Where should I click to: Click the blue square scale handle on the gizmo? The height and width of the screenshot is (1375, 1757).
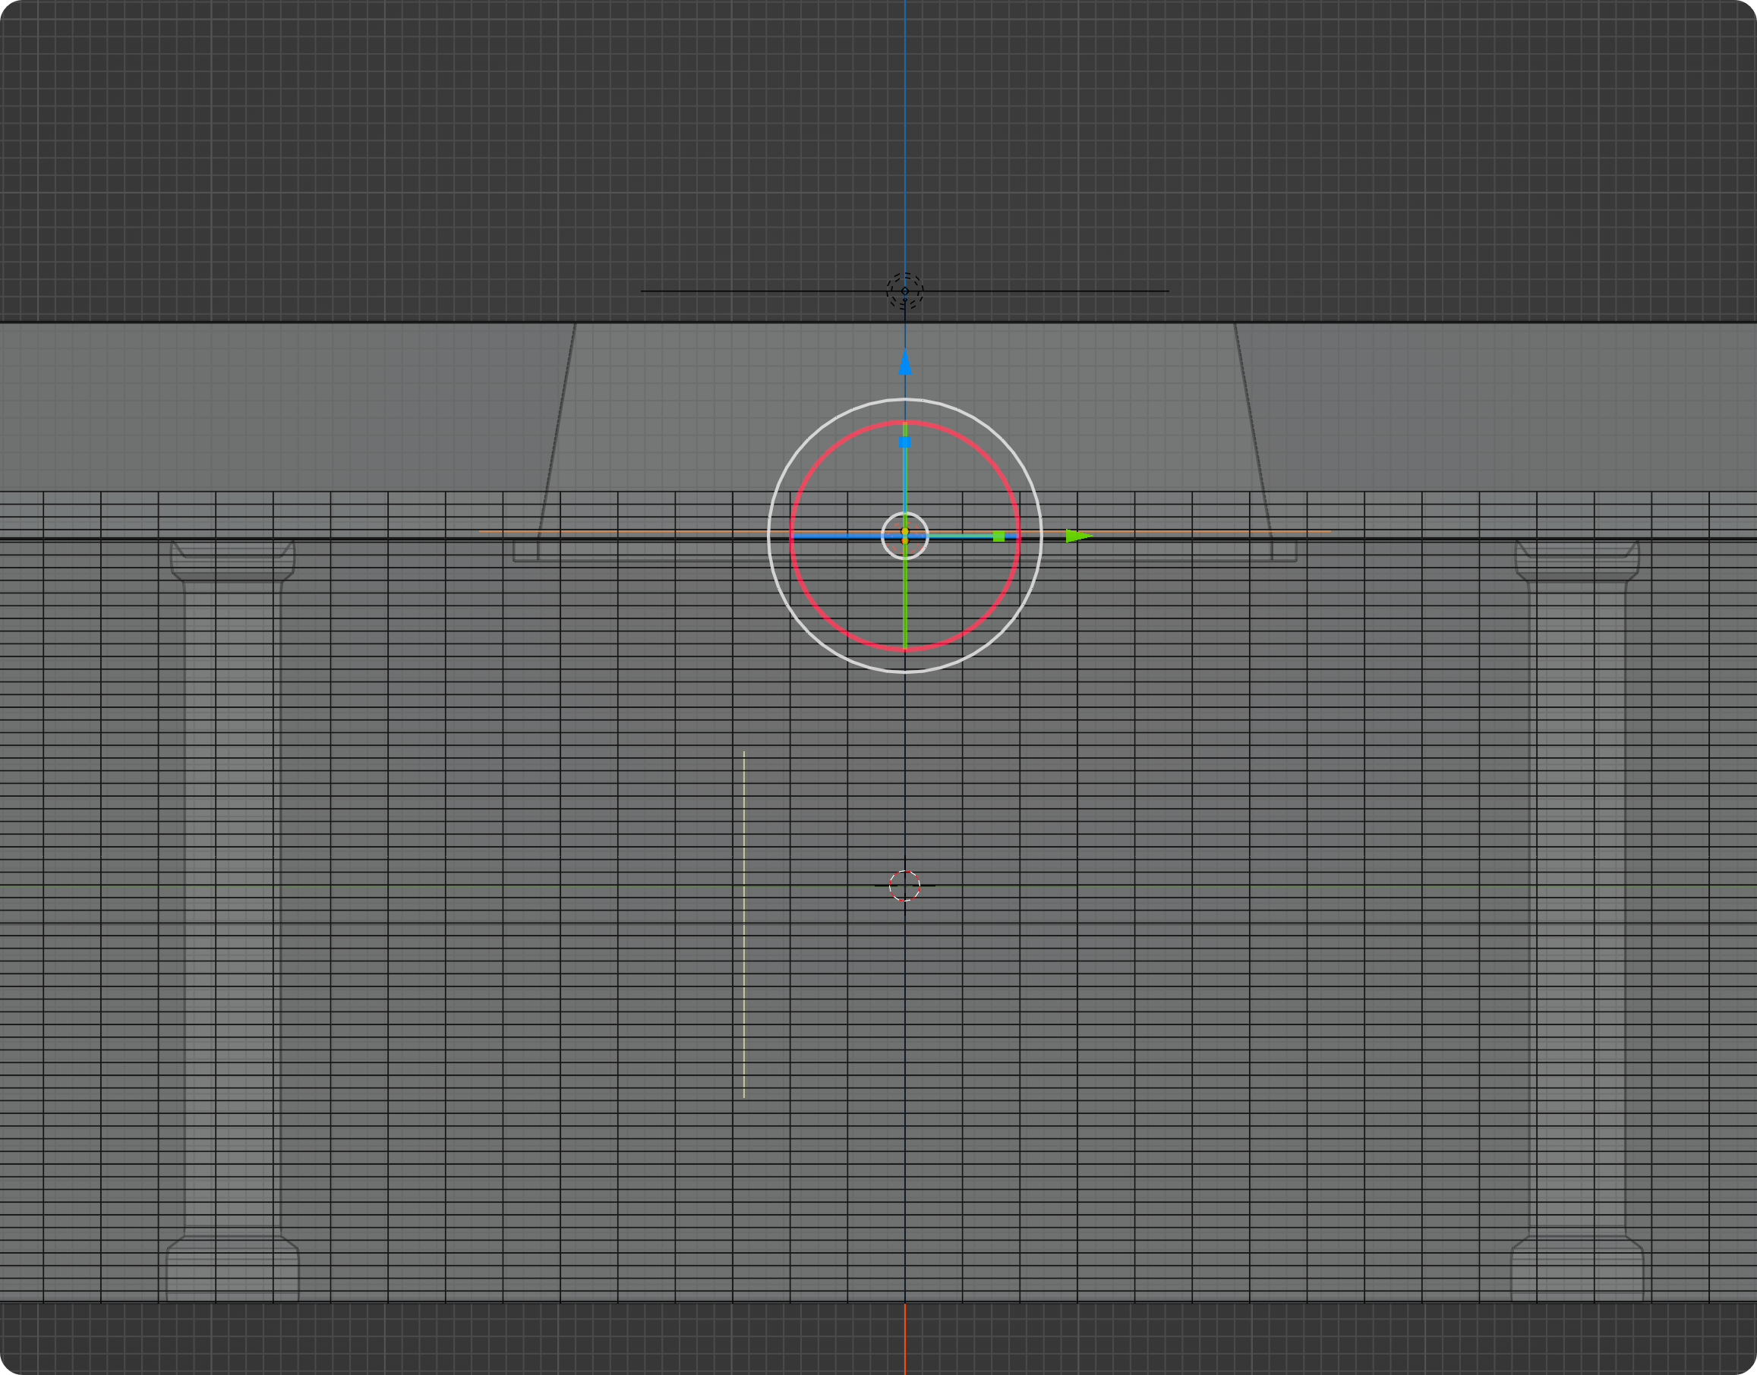click(904, 442)
